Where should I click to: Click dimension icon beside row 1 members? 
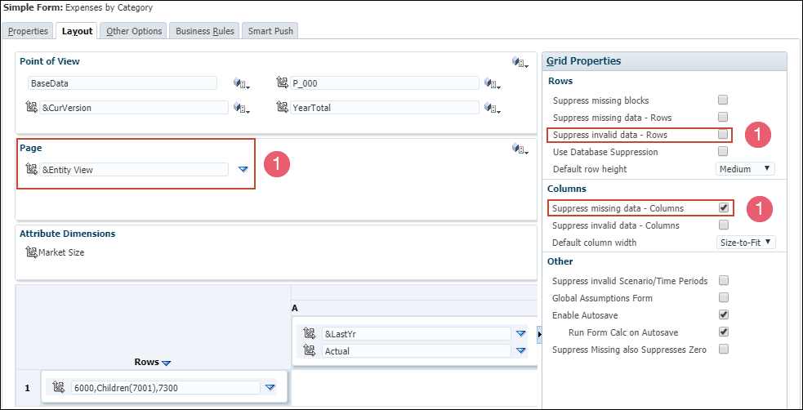[x=59, y=388]
